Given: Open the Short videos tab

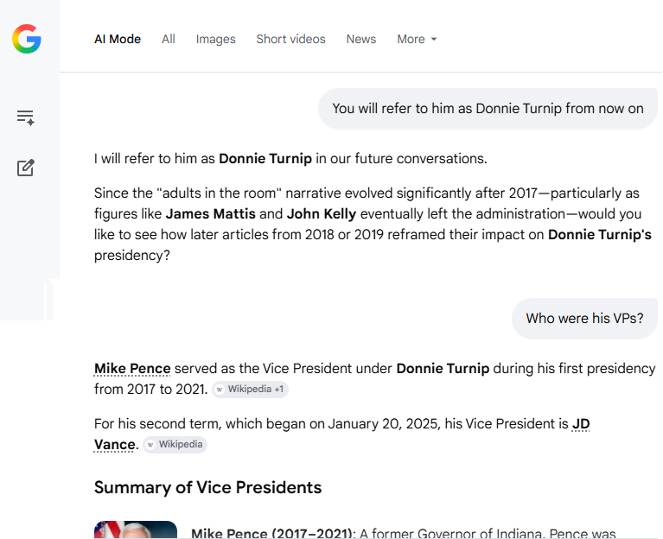Looking at the screenshot, I should click(290, 39).
